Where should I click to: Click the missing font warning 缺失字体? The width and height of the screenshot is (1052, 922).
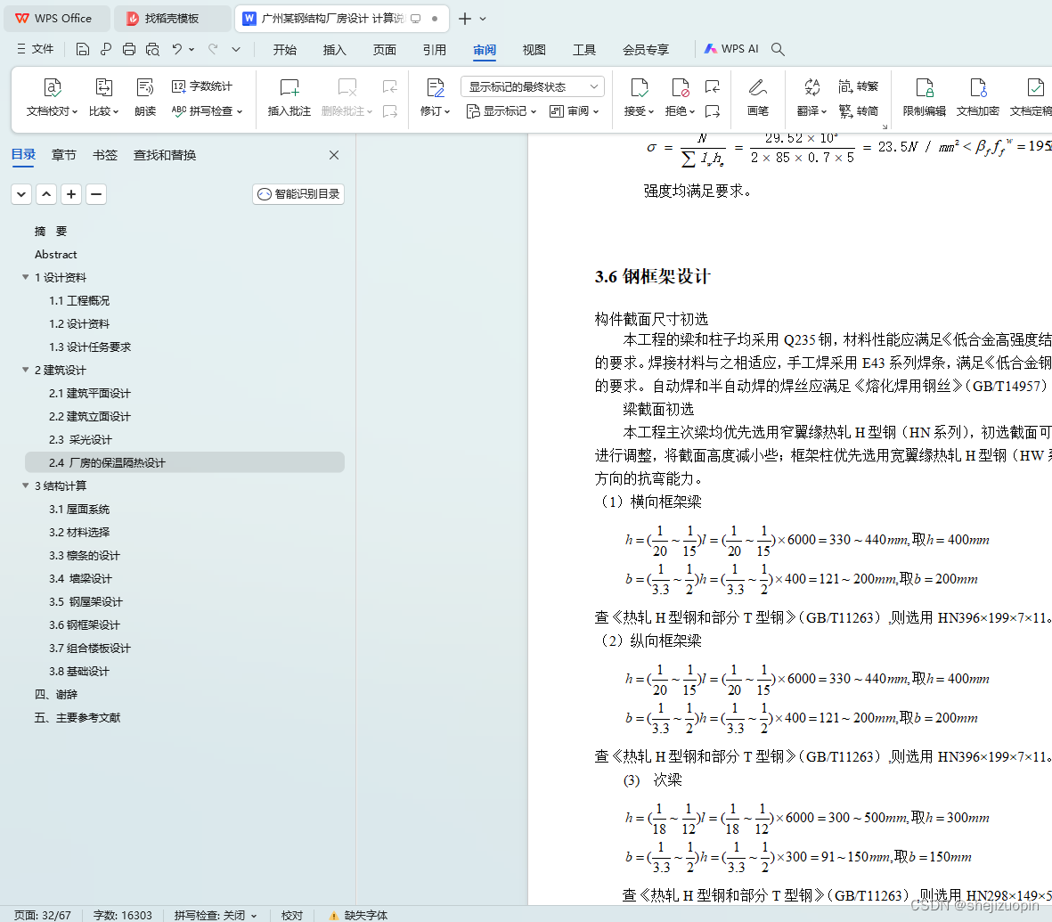point(357,915)
